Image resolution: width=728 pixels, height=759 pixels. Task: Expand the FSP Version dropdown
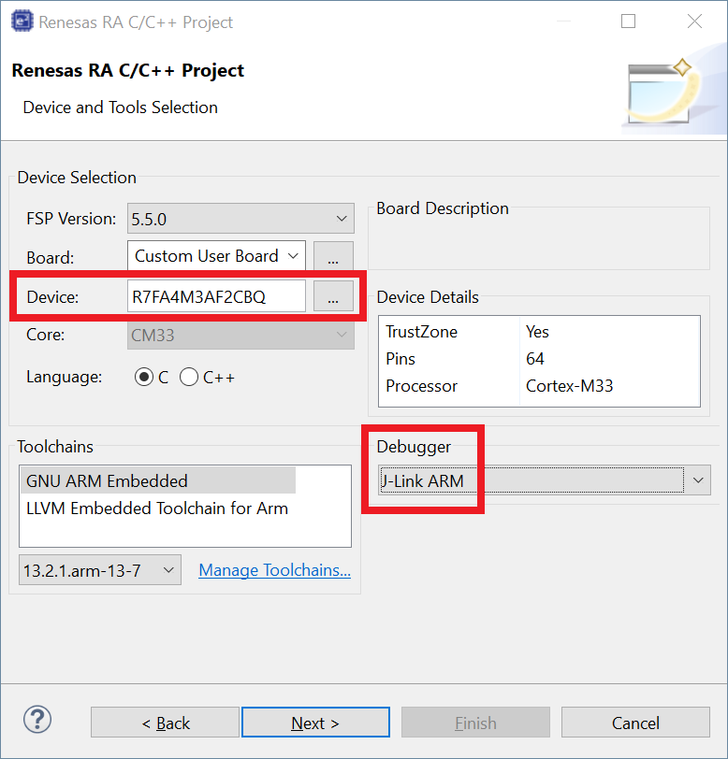coord(240,219)
